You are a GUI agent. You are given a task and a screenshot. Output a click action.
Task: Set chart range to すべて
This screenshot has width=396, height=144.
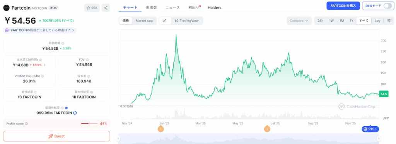[364, 21]
